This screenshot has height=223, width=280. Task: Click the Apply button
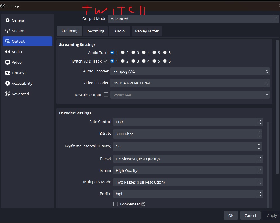point(272,215)
